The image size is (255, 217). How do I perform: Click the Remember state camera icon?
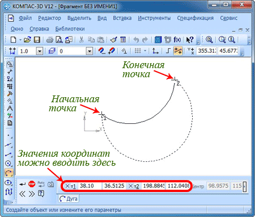coord(50,184)
